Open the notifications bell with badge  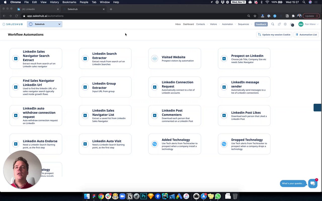(x=292, y=24)
